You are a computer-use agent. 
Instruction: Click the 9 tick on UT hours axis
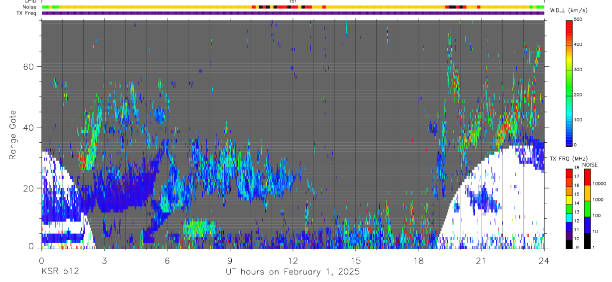[x=230, y=260]
